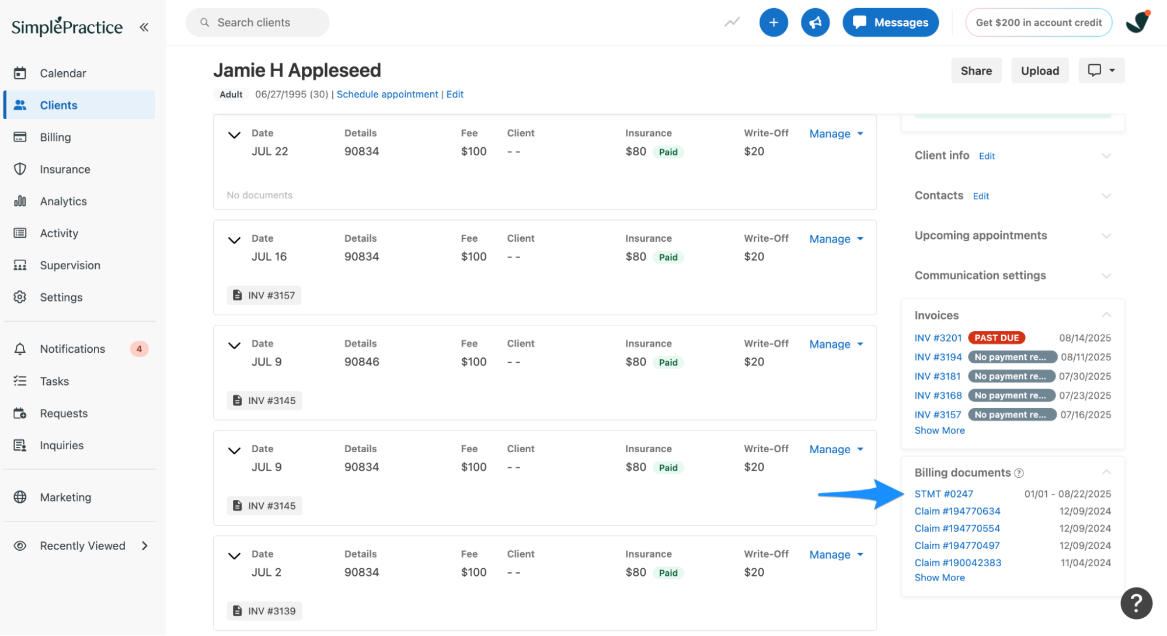
Task: Click the PAST DUE status badge
Action: pyautogui.click(x=997, y=338)
